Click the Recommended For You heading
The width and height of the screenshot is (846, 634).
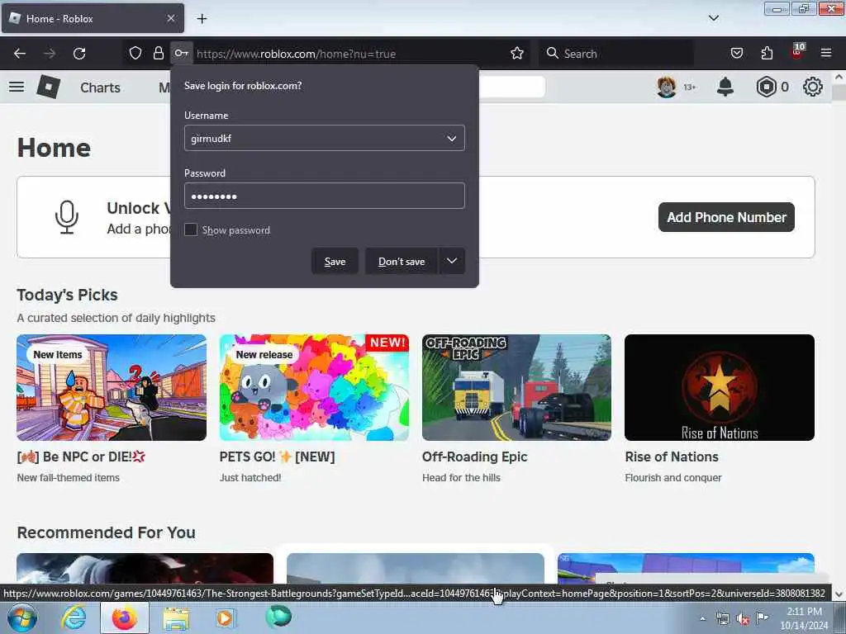tap(107, 532)
